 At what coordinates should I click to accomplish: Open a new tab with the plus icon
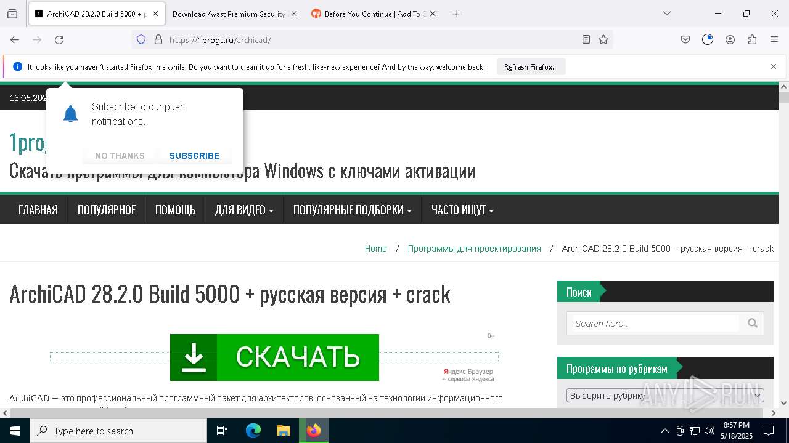click(456, 14)
